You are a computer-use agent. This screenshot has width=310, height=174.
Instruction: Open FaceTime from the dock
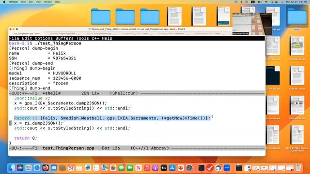click(130, 168)
